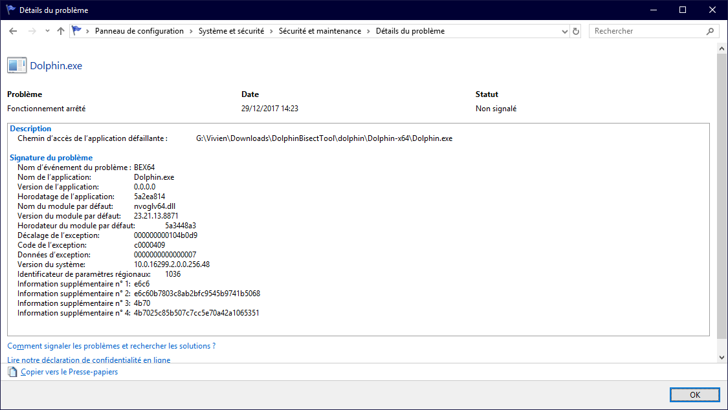
Task: Expand chevron before Panneau de configuration
Action: tap(87, 31)
